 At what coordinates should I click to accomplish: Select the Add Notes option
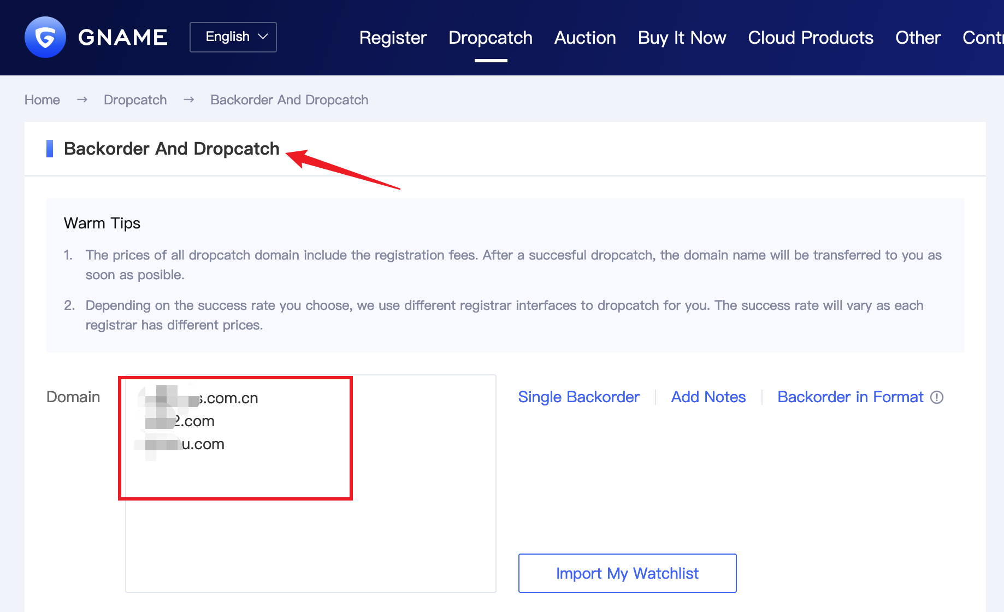pos(708,397)
